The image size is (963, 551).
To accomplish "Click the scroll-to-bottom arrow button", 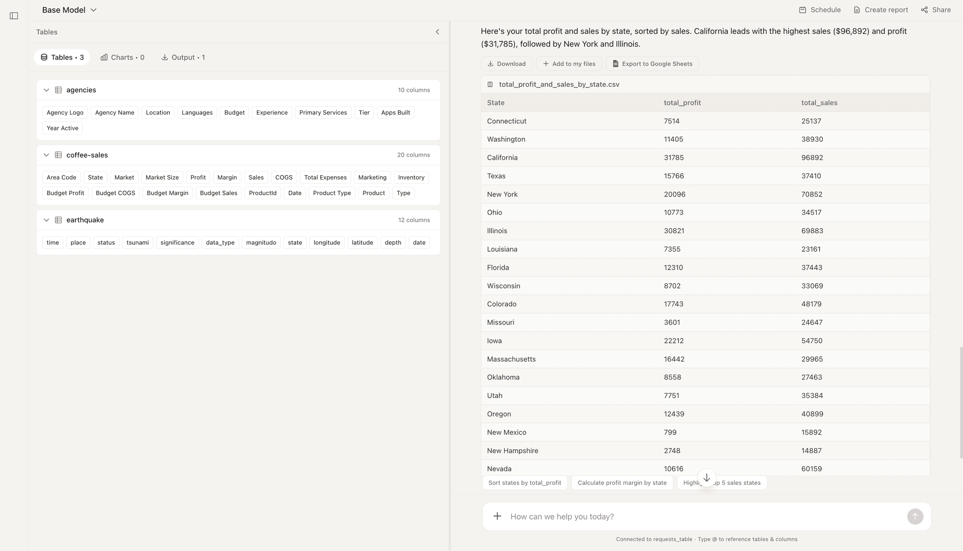I will click(706, 478).
